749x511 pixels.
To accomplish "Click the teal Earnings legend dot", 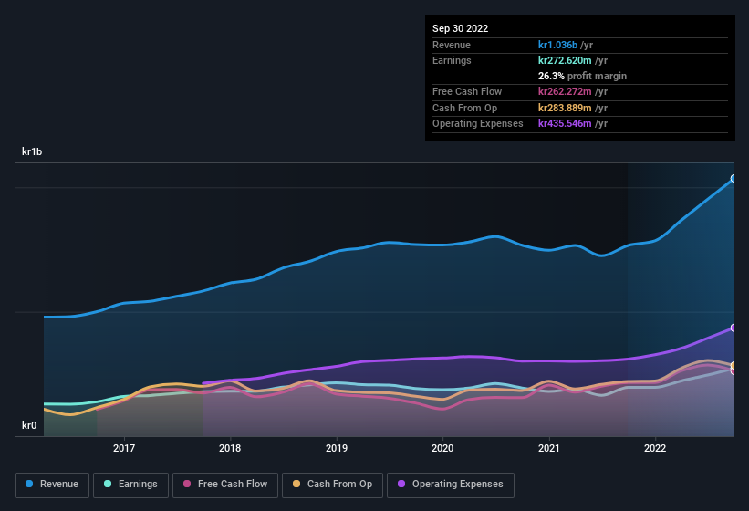I will (108, 484).
